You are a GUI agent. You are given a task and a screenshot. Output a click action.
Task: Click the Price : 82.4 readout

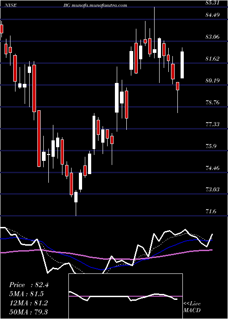[29, 285]
